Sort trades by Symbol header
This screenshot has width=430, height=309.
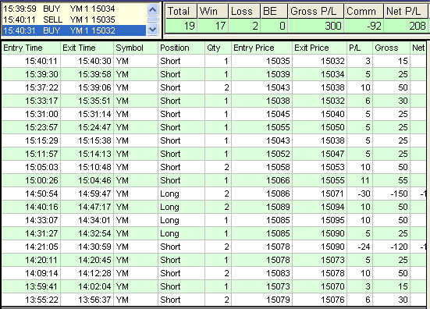136,48
